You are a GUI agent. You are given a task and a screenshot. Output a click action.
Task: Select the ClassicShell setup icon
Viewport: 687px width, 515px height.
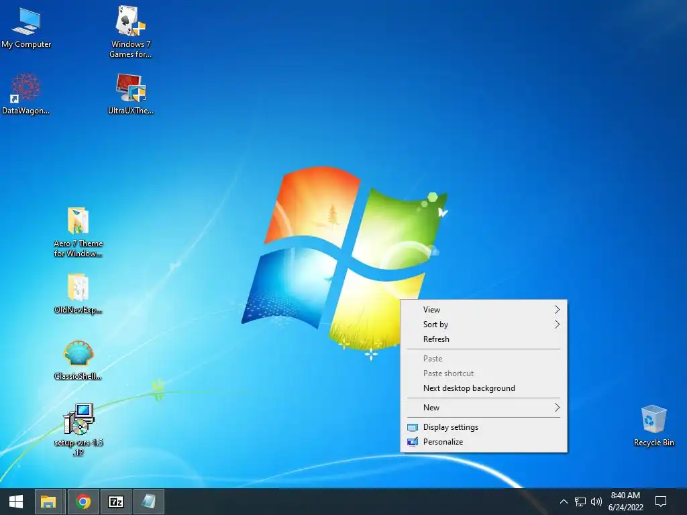pos(78,360)
